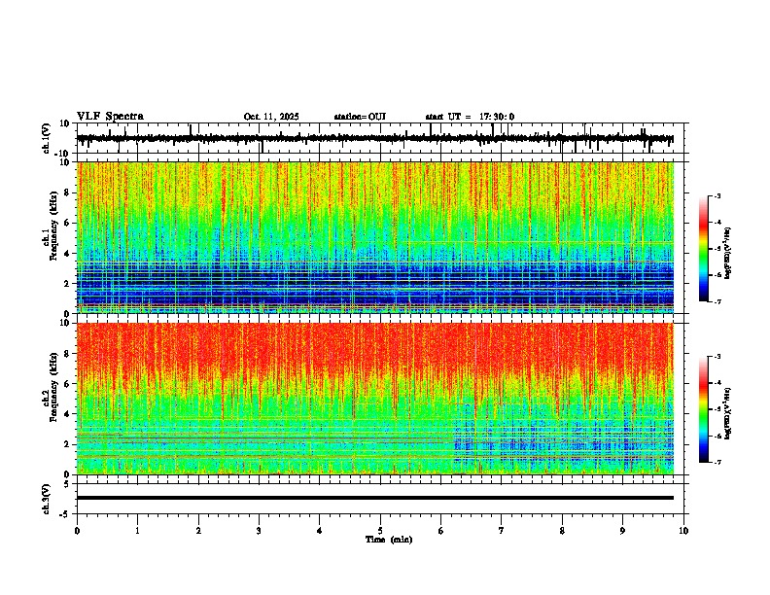Click the ch.2 spectrogram color scale bar
Viewport: 770px width, 595px height.
point(703,409)
